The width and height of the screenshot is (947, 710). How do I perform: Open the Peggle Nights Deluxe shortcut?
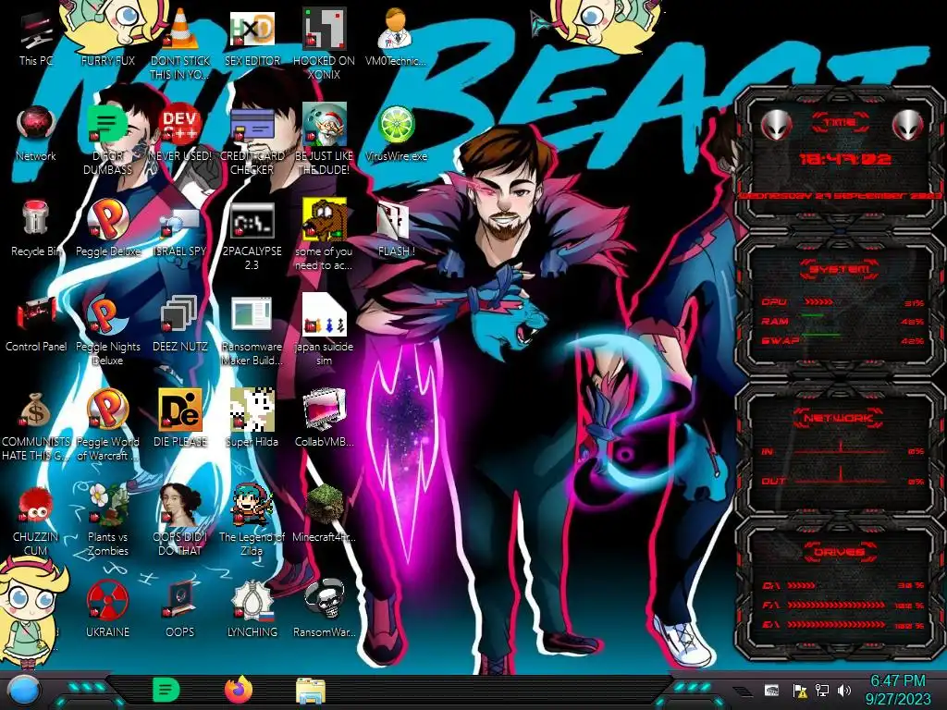click(107, 315)
